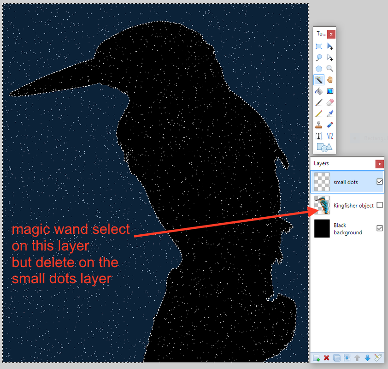Select the Paint Bucket tool
Viewport: 388px width, 369px height.
click(319, 91)
